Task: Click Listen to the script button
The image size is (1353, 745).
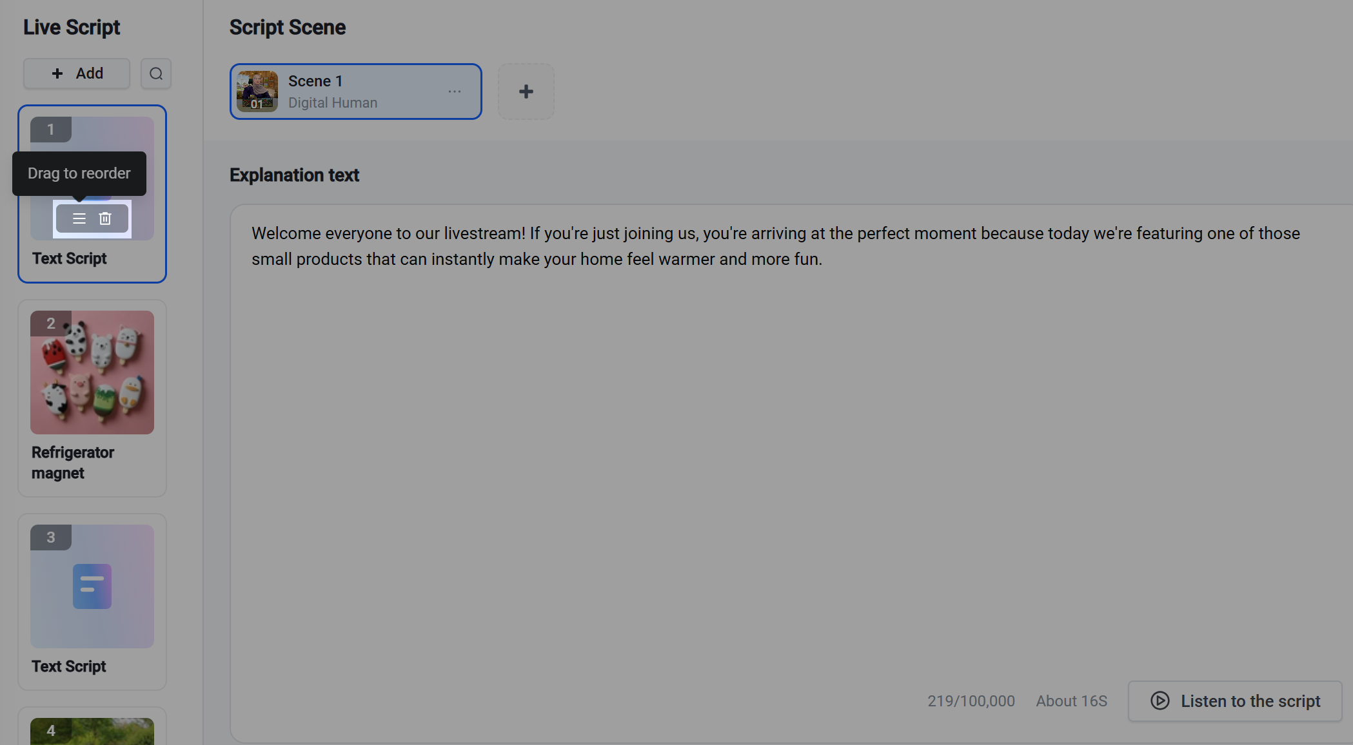Action: 1235,701
